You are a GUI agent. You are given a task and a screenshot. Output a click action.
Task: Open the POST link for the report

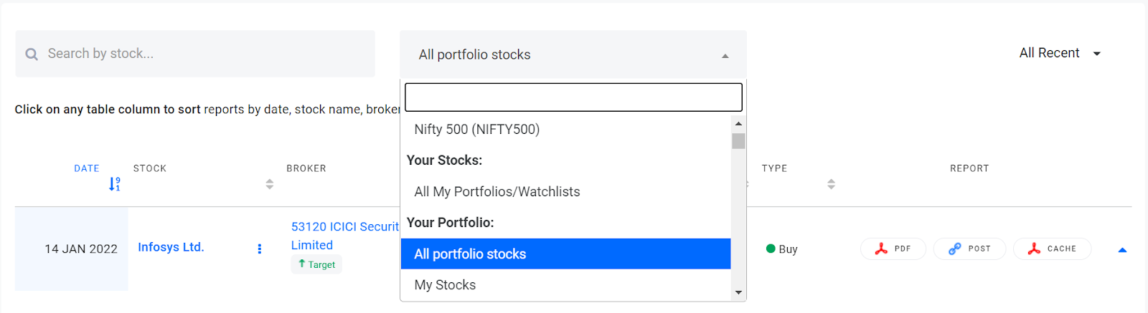pyautogui.click(x=969, y=249)
